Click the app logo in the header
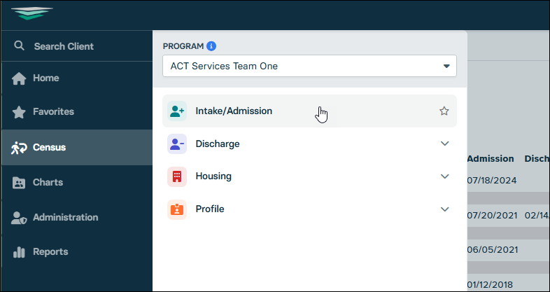 pyautogui.click(x=32, y=13)
